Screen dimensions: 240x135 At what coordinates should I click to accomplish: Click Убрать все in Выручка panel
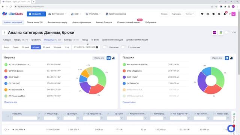coord(99,58)
